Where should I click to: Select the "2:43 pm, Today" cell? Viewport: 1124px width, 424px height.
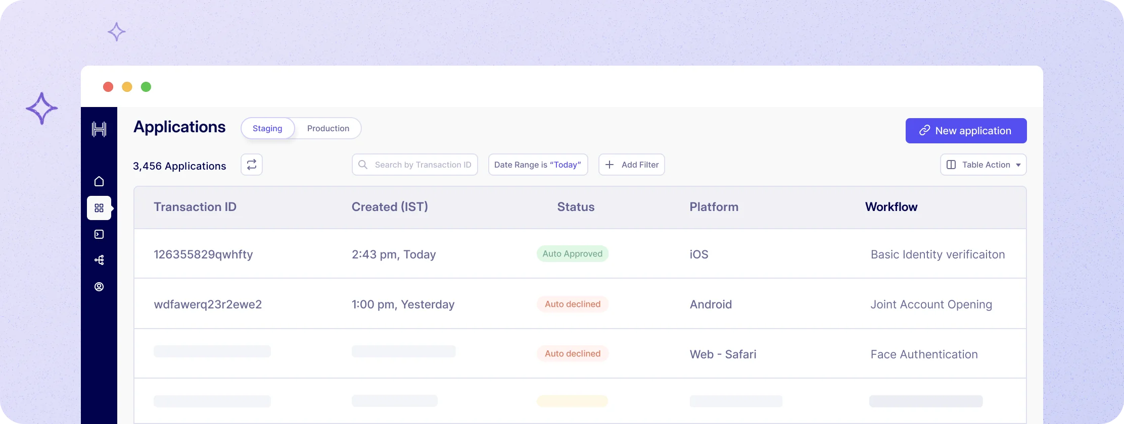click(394, 254)
